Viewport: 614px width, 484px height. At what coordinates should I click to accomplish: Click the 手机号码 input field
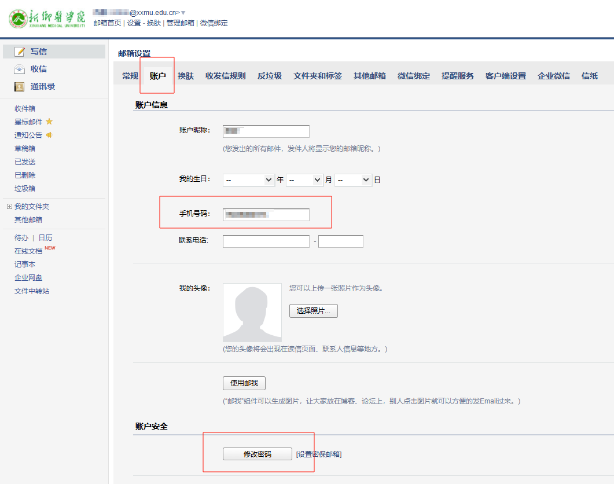pyautogui.click(x=266, y=215)
